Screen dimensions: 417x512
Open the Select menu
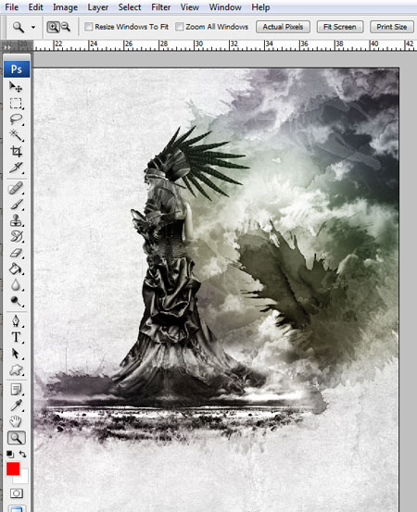point(130,7)
